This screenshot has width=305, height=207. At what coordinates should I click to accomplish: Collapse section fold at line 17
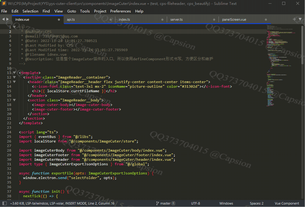(x=14, y=100)
